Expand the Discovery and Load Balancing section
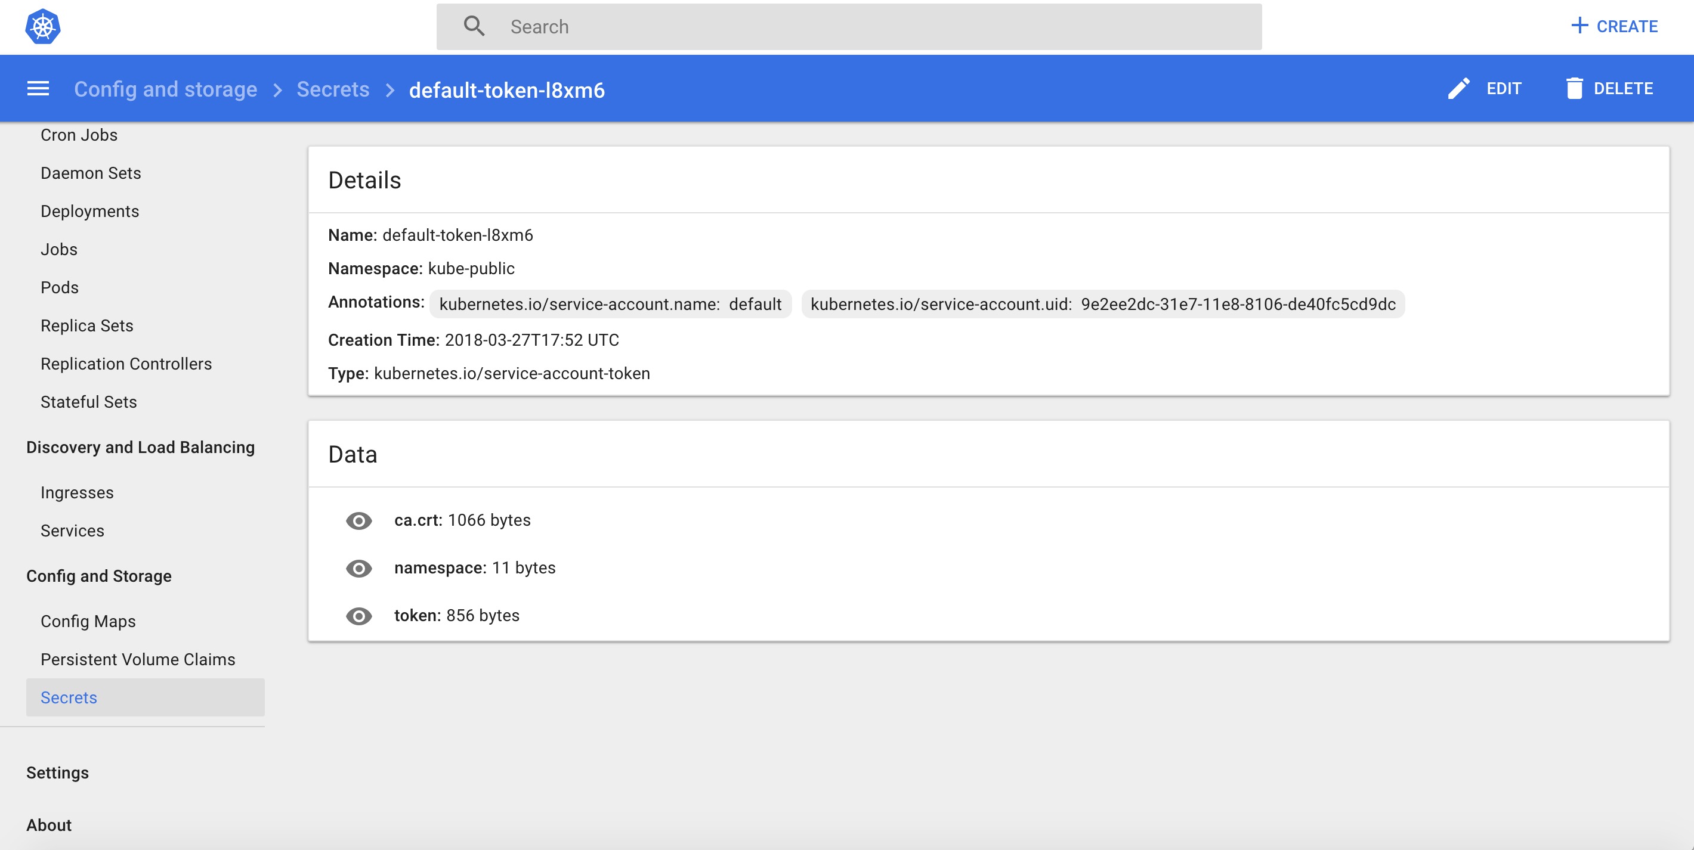Viewport: 1694px width, 850px height. pos(141,446)
